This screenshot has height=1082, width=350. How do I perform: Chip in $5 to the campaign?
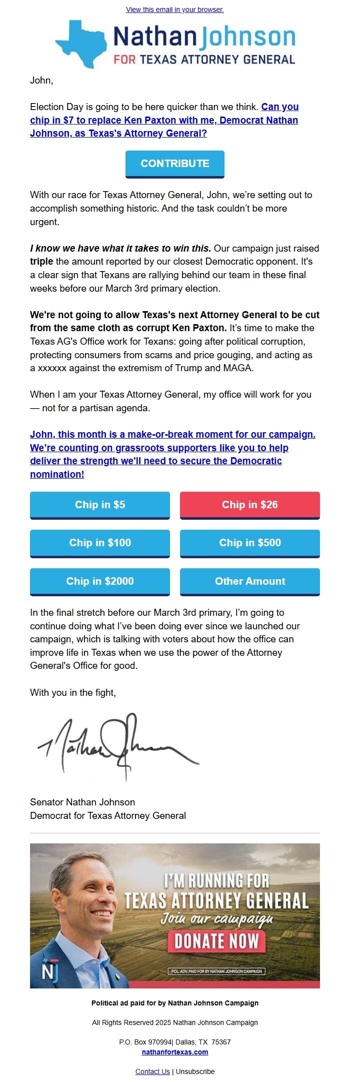(100, 505)
